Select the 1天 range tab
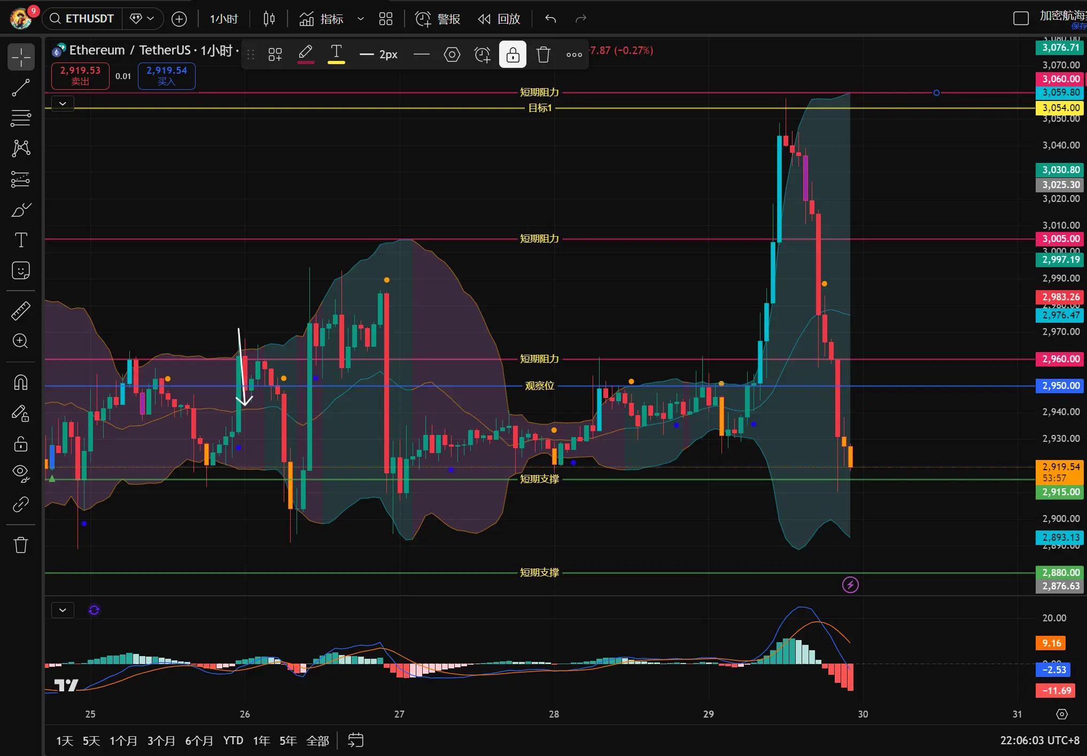This screenshot has width=1087, height=756. tap(65, 741)
